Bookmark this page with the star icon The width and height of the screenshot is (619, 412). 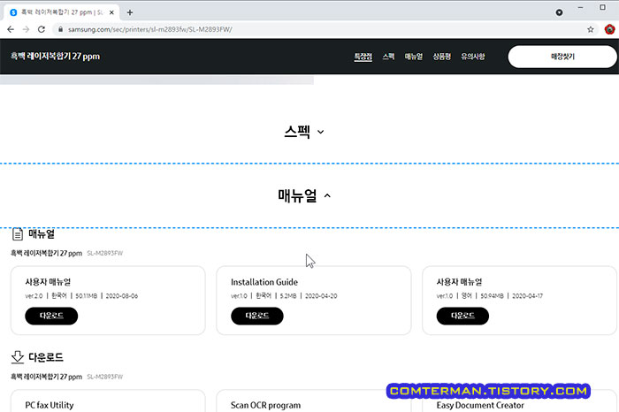tap(590, 29)
